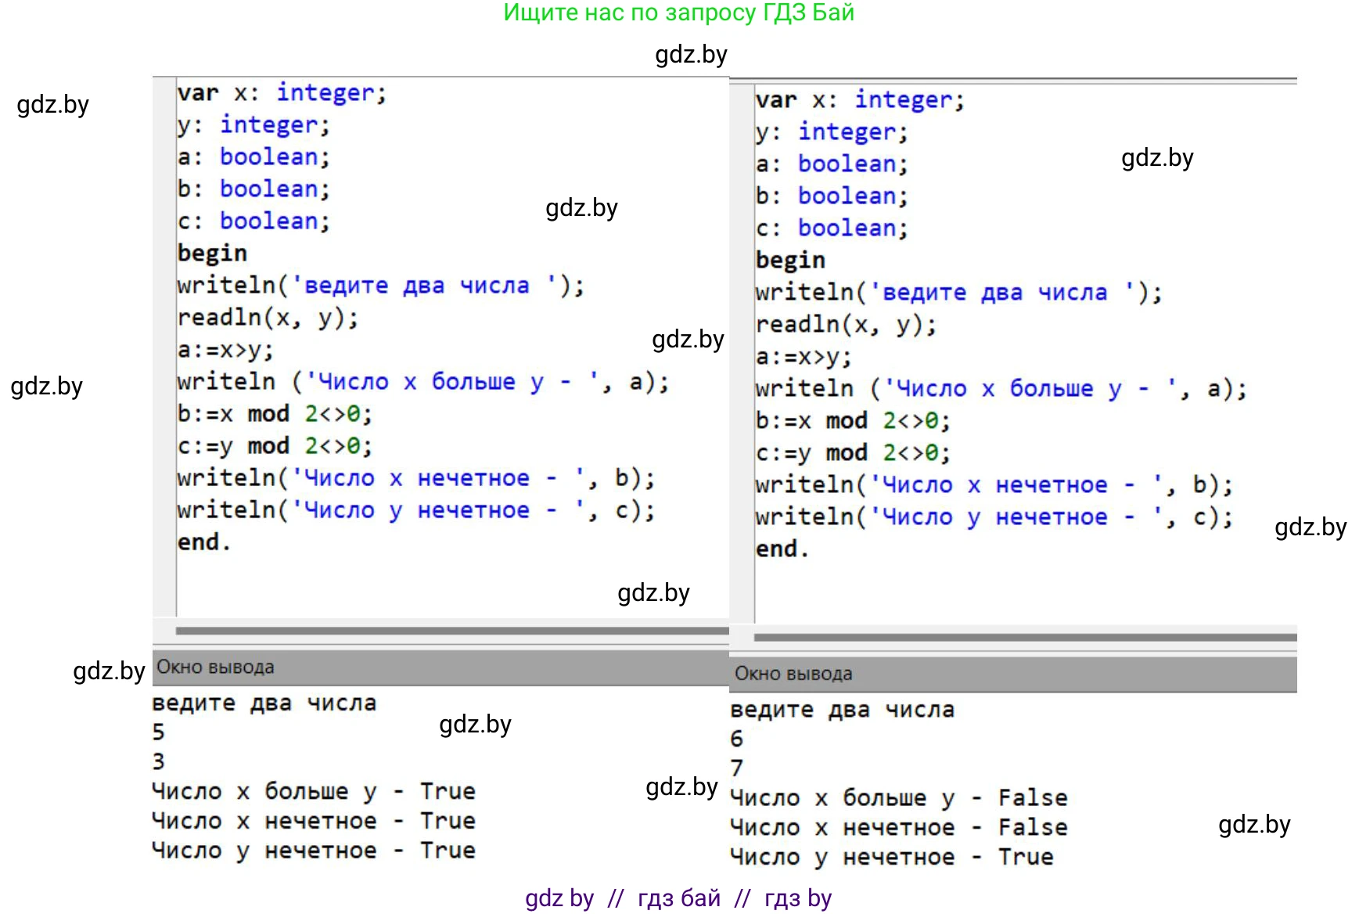Image resolution: width=1359 pixels, height=914 pixels.
Task: Click 'var x: integer;' in left editor
Action: [282, 93]
